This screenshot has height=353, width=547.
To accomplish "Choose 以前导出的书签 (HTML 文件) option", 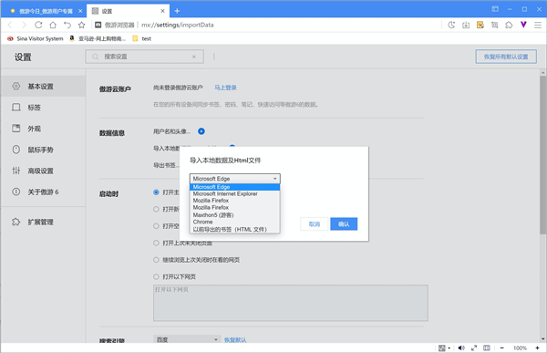I will [235, 229].
